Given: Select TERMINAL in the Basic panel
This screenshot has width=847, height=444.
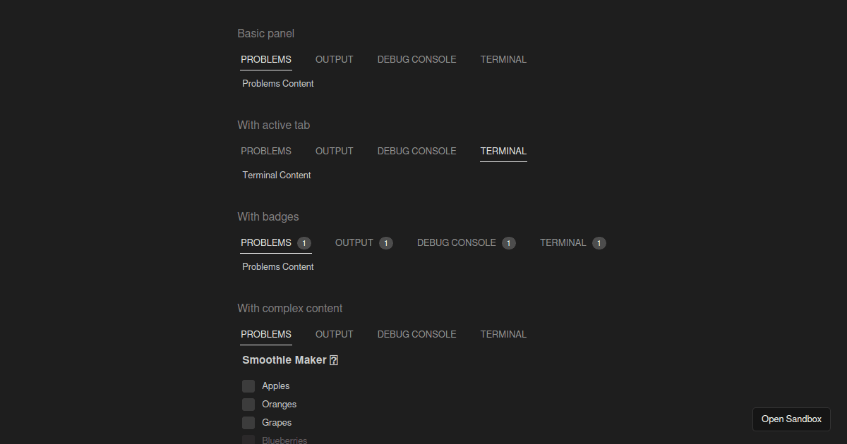Looking at the screenshot, I should [x=503, y=59].
